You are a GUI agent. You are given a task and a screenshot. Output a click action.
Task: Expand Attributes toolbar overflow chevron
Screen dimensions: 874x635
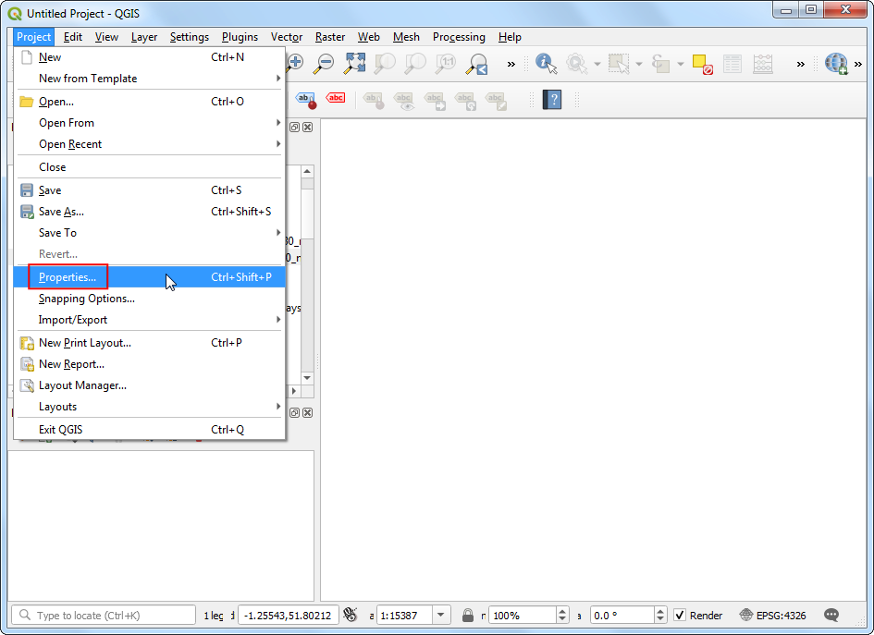(801, 64)
